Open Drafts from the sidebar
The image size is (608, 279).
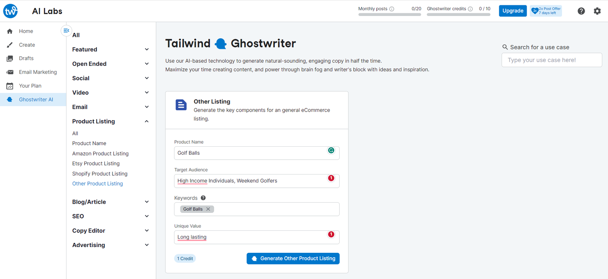coord(26,58)
